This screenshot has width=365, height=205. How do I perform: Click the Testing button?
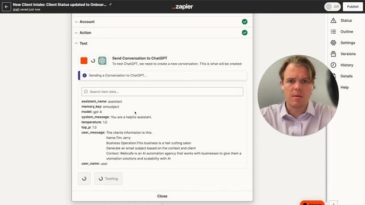click(108, 178)
